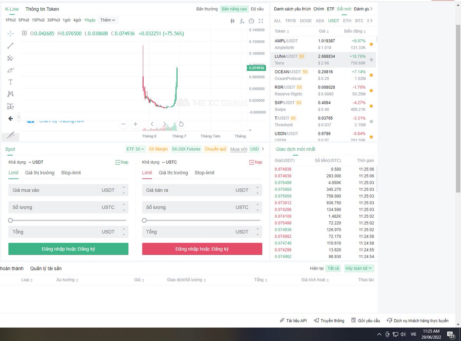
Task: Expand the OHLC legend box icon
Action: tap(24, 33)
